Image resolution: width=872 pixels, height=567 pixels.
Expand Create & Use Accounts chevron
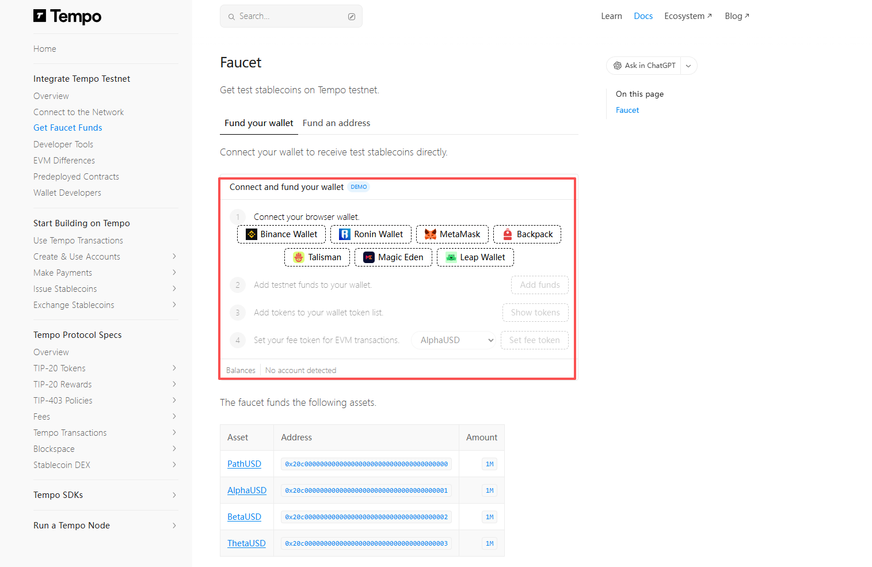[x=174, y=257]
